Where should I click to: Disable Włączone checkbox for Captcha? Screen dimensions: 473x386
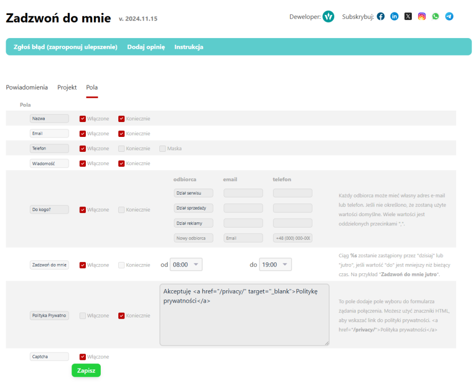click(x=83, y=357)
